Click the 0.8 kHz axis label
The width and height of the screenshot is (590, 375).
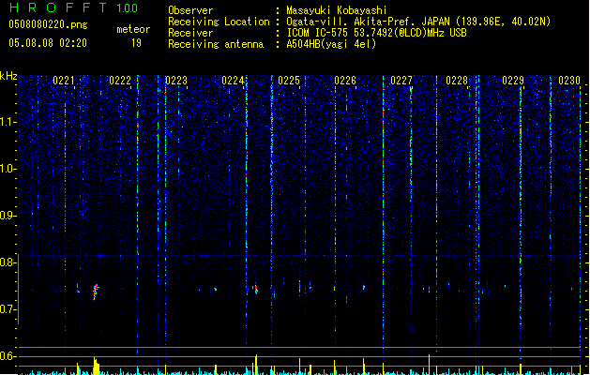[8, 262]
